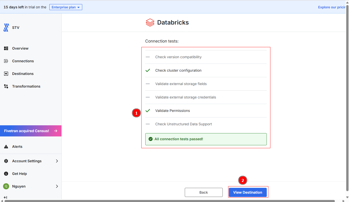Click the Alerts warning triangle icon
The width and height of the screenshot is (349, 202).
[x=6, y=147]
